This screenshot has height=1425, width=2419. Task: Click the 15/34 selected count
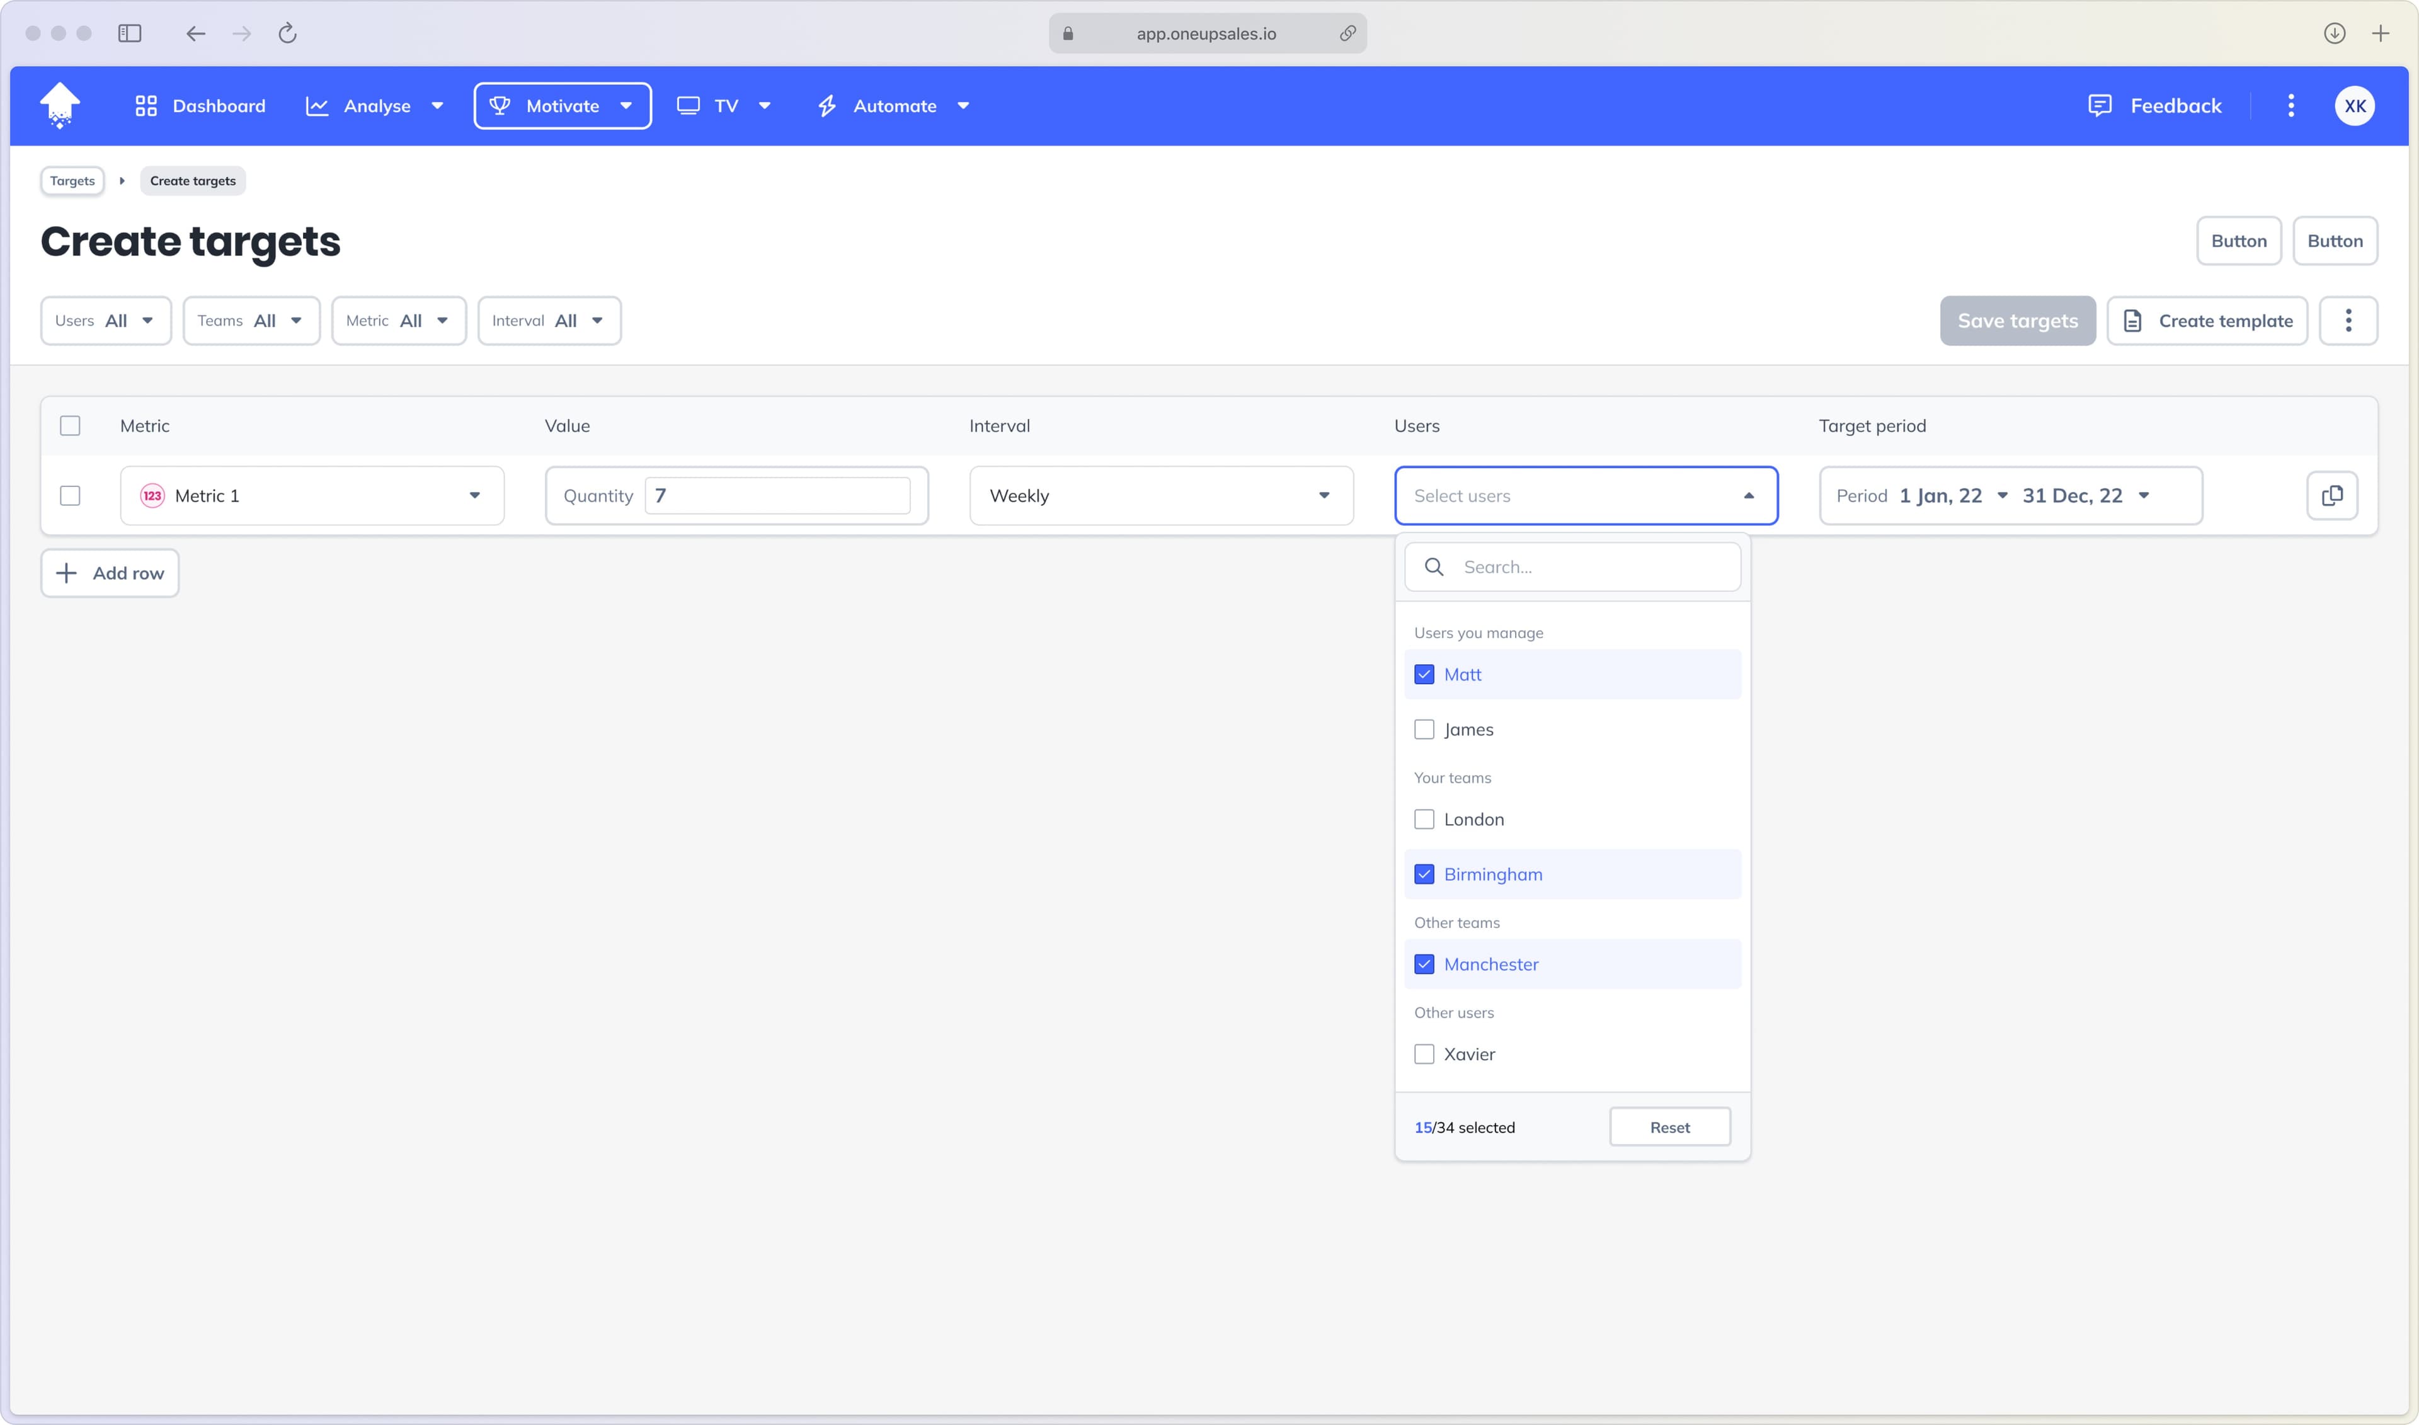pyautogui.click(x=1464, y=1127)
